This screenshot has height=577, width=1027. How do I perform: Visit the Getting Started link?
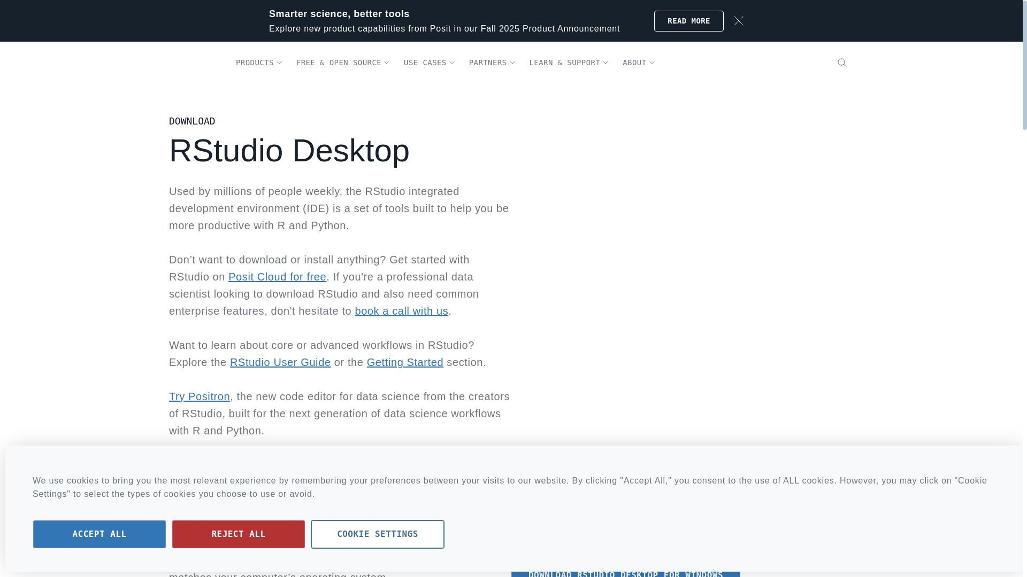click(405, 362)
